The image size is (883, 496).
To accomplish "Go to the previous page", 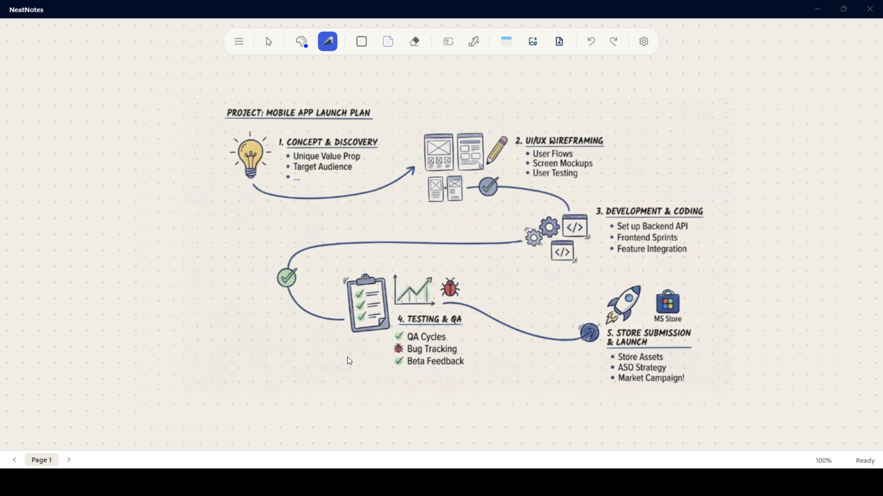I will [14, 459].
